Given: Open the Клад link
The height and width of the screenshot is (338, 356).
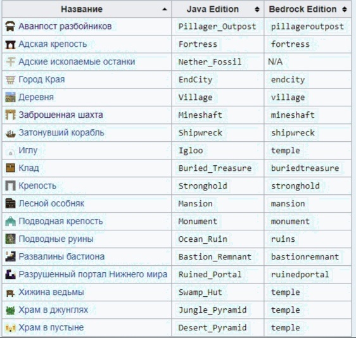Looking at the screenshot, I should pyautogui.click(x=29, y=168).
